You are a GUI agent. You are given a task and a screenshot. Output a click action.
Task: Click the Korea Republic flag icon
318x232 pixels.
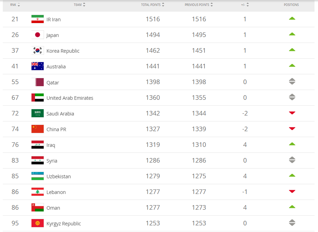click(x=37, y=51)
